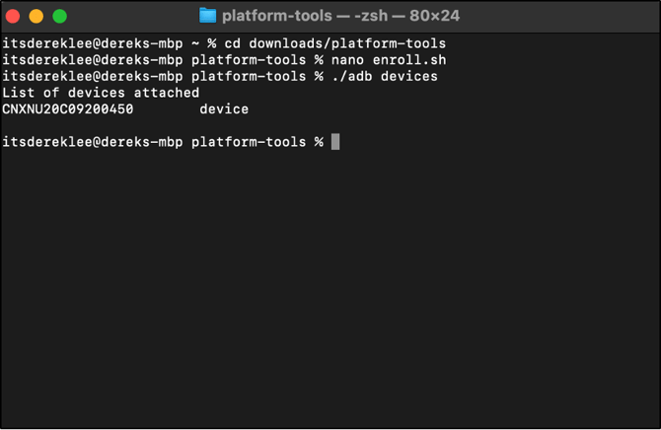The height and width of the screenshot is (430, 661).
Task: Click the "List" word in the output line
Action: tap(19, 93)
